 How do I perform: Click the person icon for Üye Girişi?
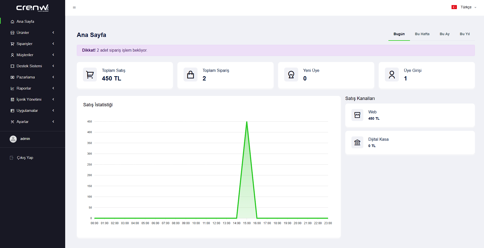click(x=392, y=75)
